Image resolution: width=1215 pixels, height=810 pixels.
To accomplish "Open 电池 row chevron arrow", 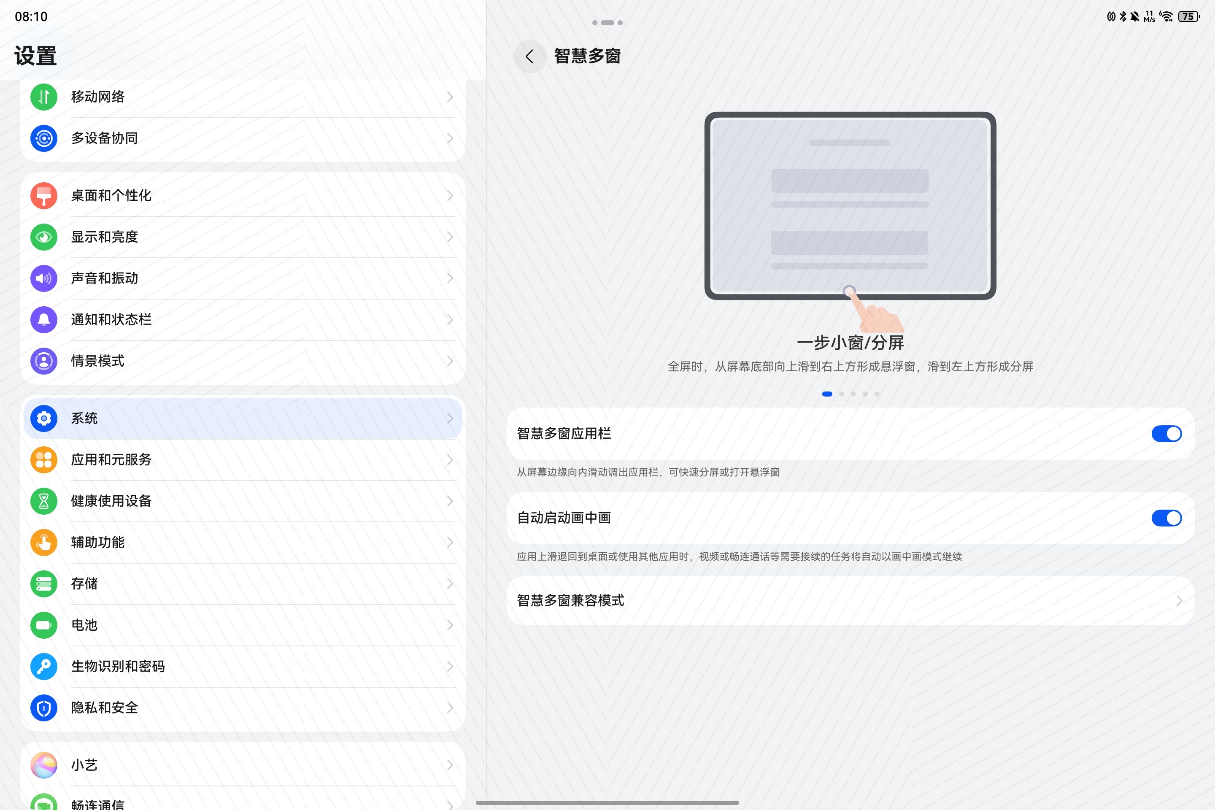I will [x=449, y=624].
